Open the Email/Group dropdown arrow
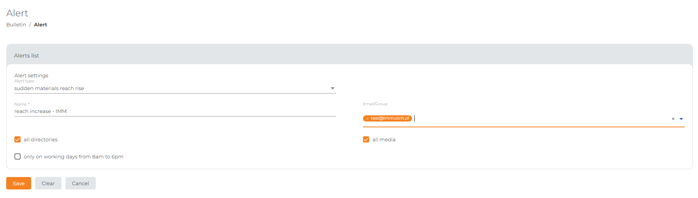This screenshot has height=198, width=698. [681, 119]
